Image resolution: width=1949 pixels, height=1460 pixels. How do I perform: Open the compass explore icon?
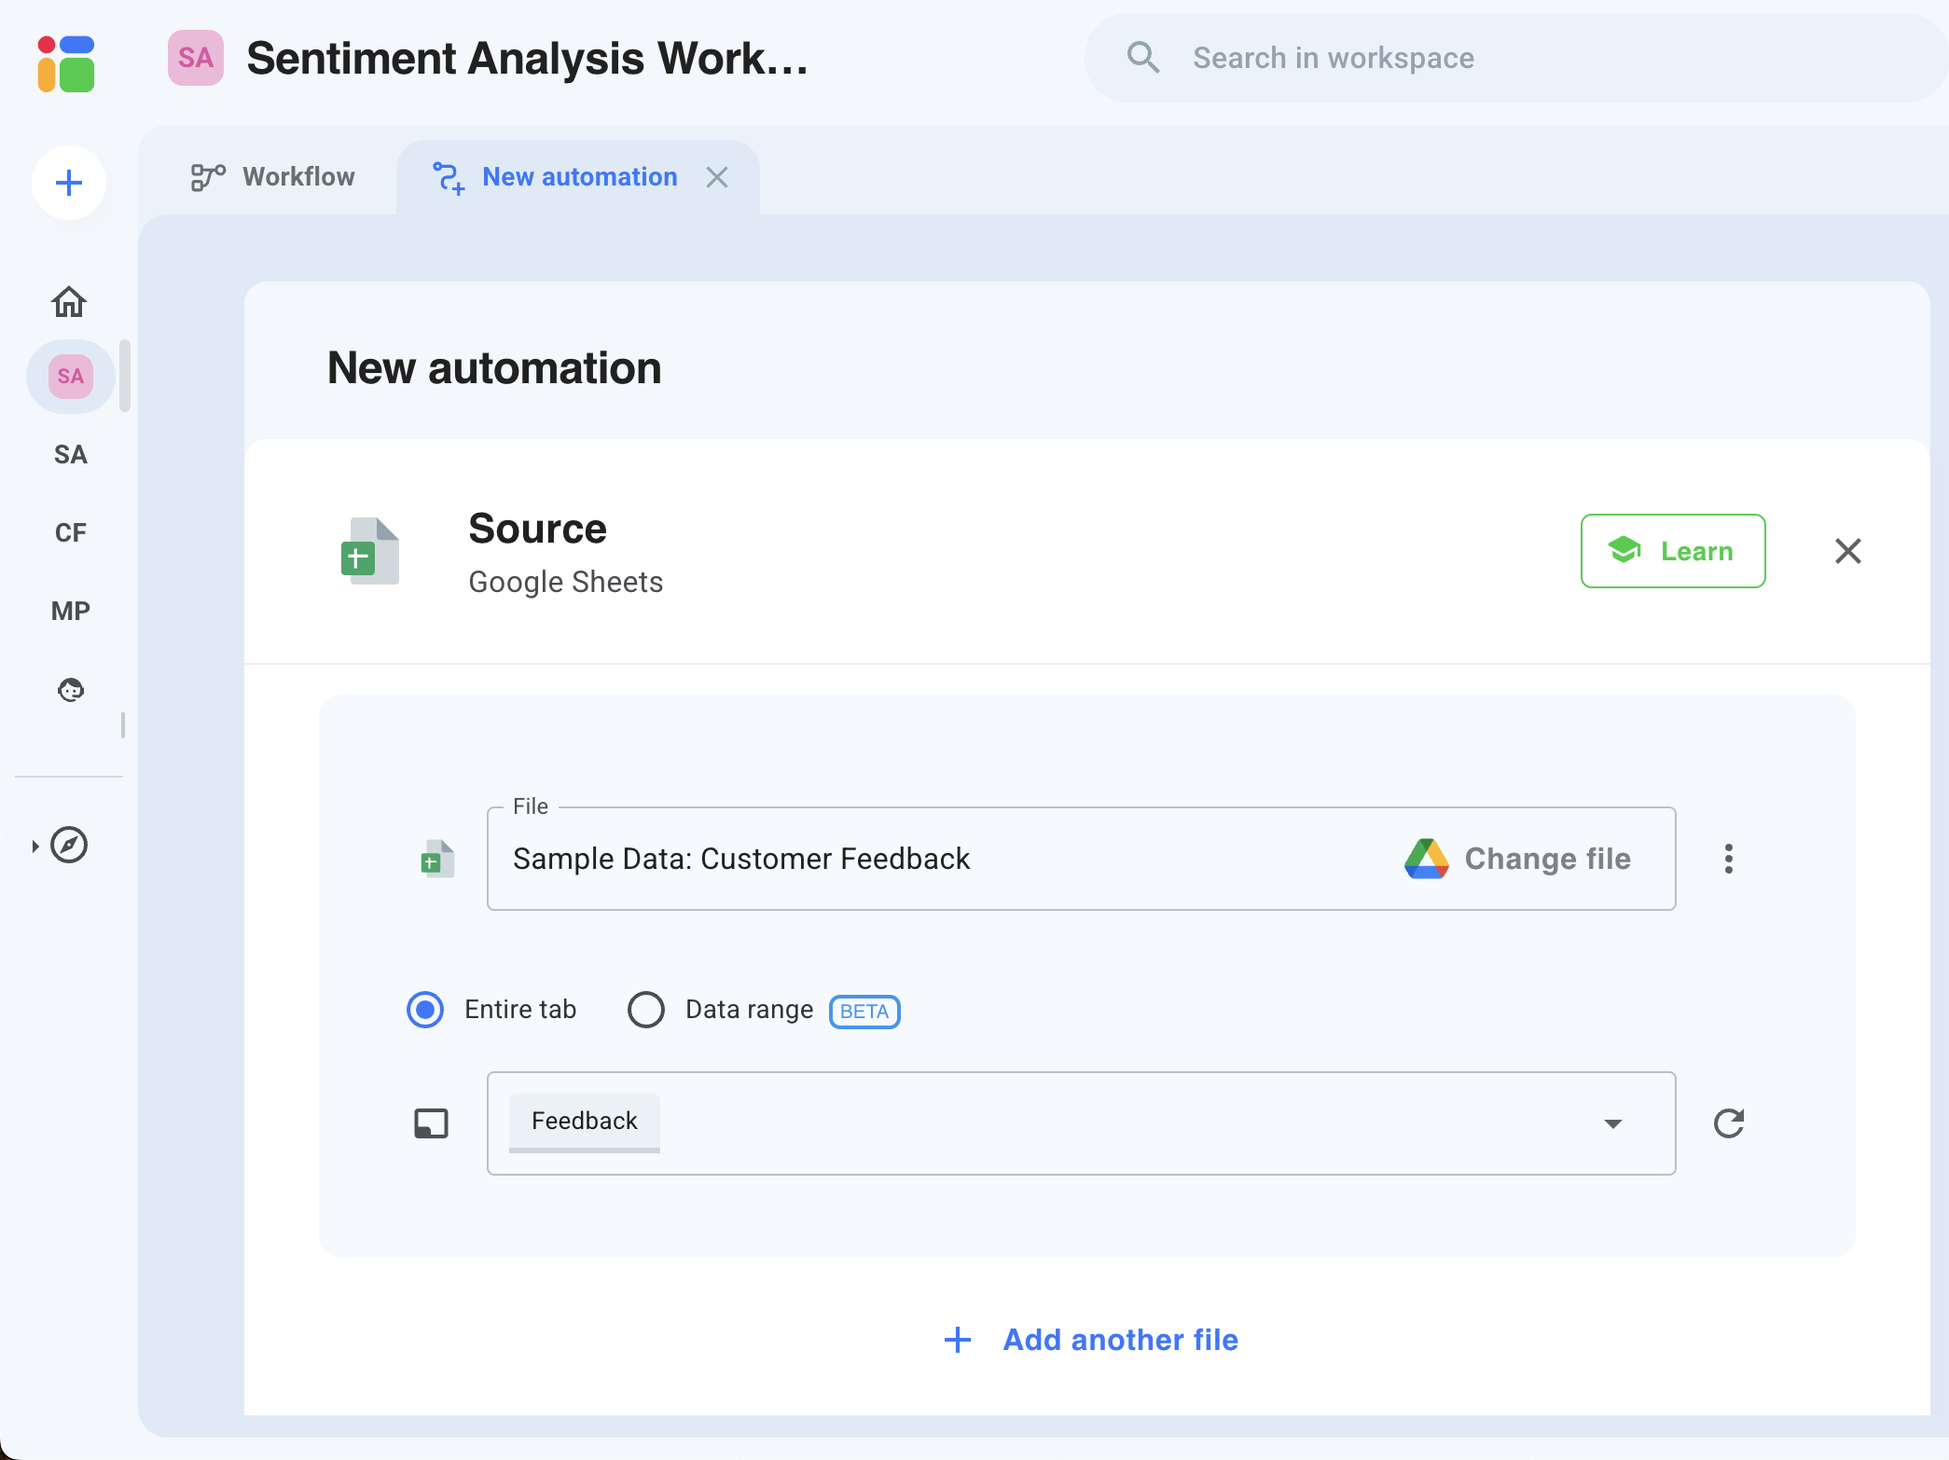[x=71, y=845]
